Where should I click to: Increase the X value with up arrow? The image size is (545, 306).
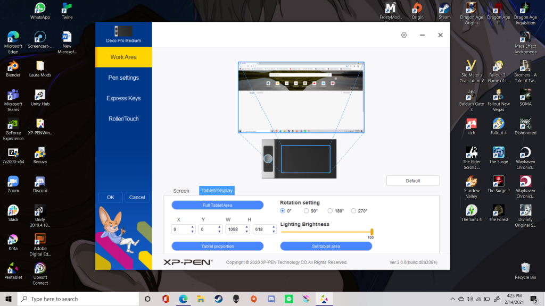click(x=192, y=227)
